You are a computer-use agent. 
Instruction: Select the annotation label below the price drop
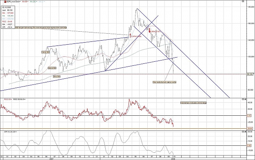[164, 82]
